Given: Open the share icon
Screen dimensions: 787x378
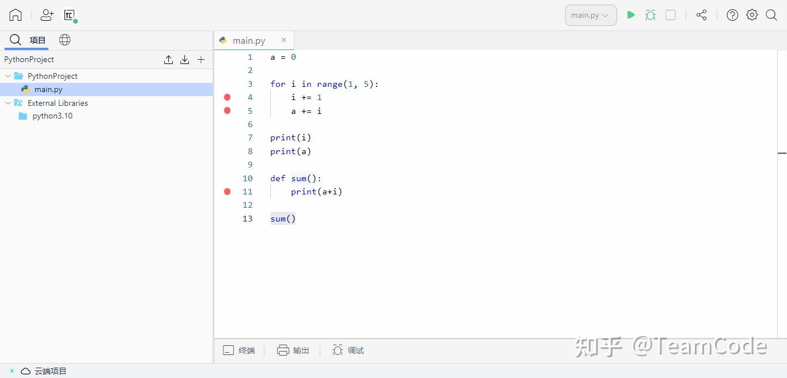Looking at the screenshot, I should click(x=701, y=15).
